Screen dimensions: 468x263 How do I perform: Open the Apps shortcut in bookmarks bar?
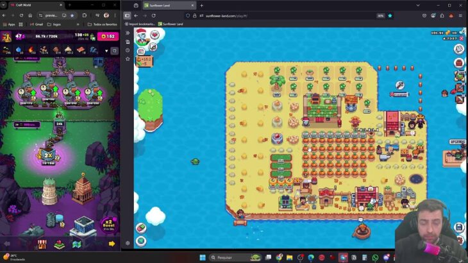(x=9, y=24)
